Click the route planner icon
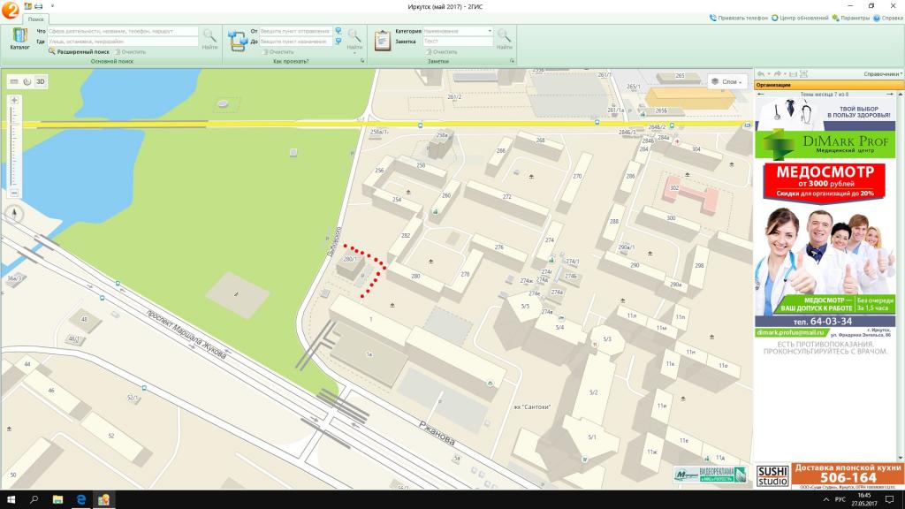This screenshot has height=509, width=905. (x=238, y=40)
